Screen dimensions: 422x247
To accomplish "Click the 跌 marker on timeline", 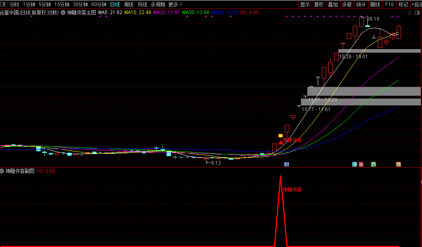I will [x=374, y=164].
